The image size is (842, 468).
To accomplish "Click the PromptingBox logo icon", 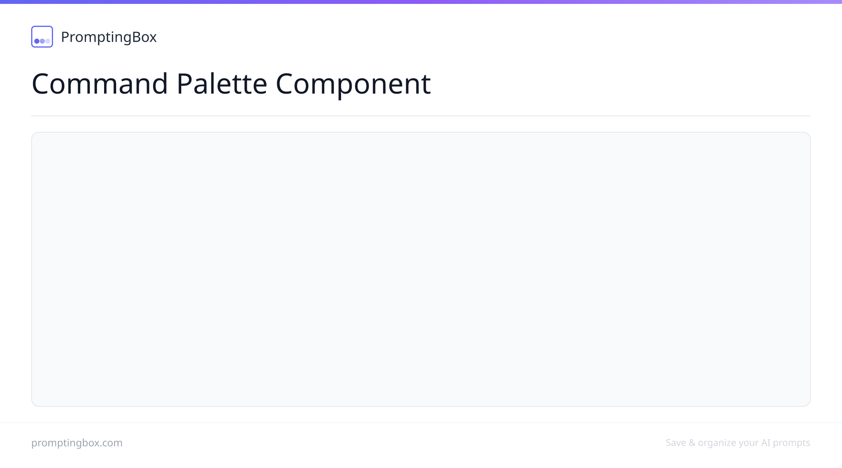I will point(42,37).
